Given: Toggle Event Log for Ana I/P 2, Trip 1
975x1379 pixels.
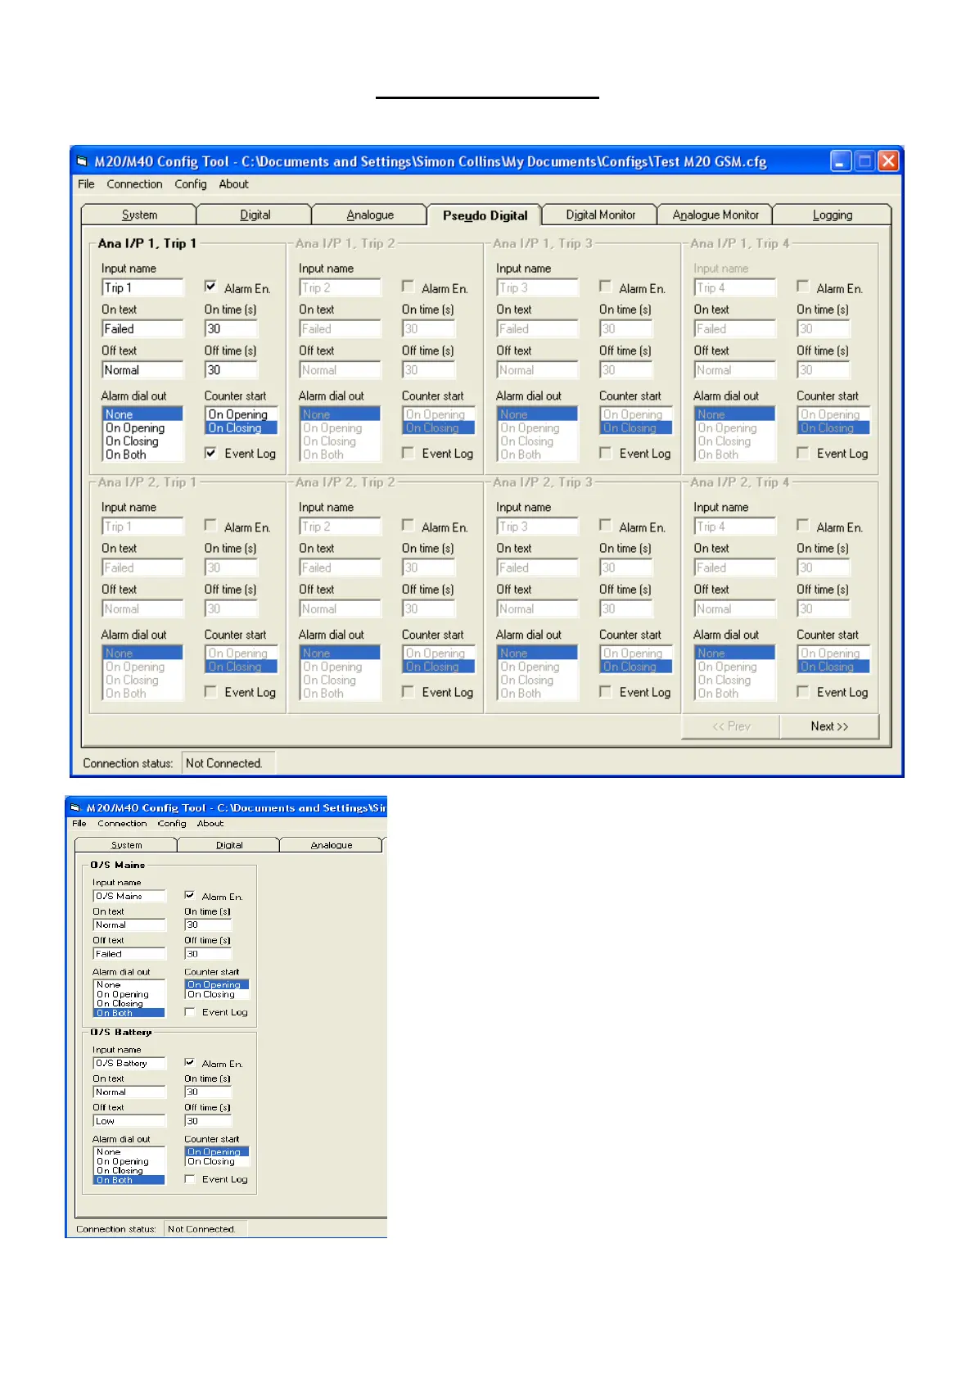Looking at the screenshot, I should (x=210, y=691).
